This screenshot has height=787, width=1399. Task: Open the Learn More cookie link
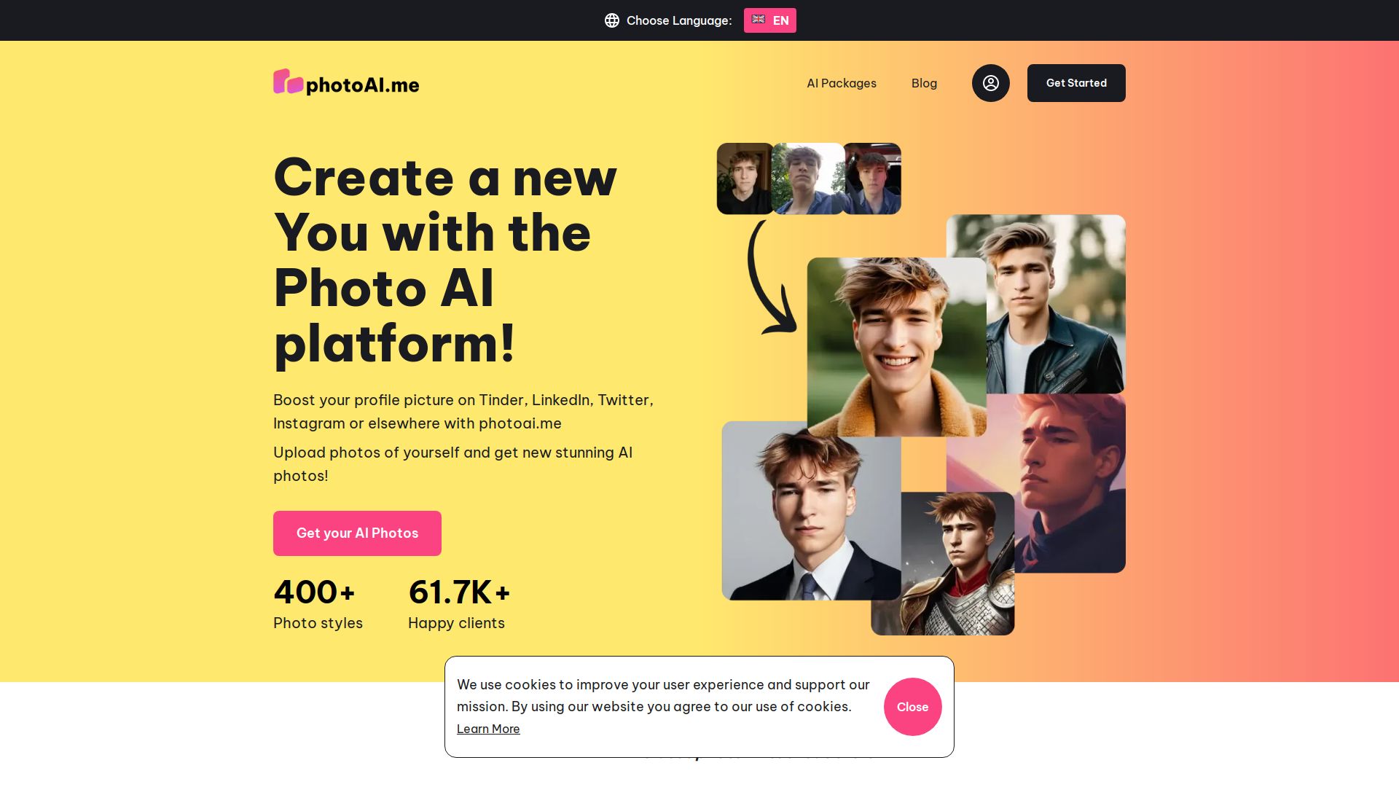[488, 729]
